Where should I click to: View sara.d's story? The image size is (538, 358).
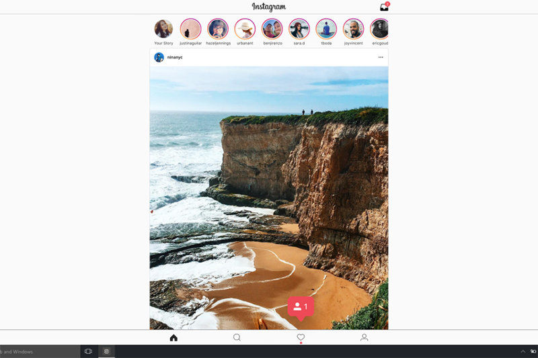(299, 29)
